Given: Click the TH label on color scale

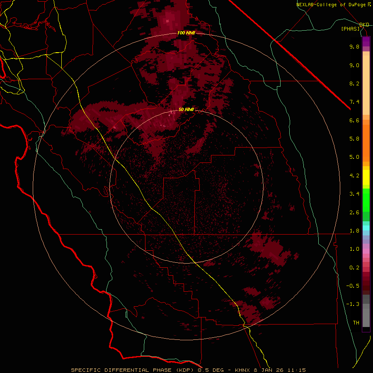Looking at the screenshot, I should pyautogui.click(x=356, y=323).
